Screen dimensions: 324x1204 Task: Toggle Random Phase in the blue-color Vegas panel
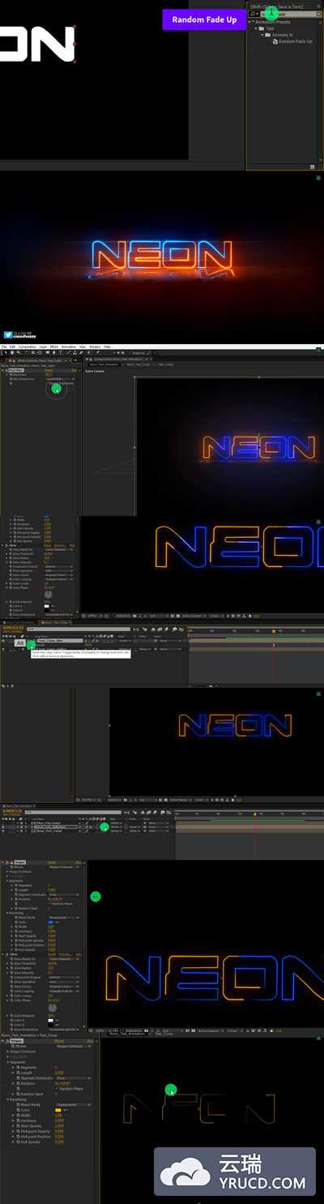49,904
